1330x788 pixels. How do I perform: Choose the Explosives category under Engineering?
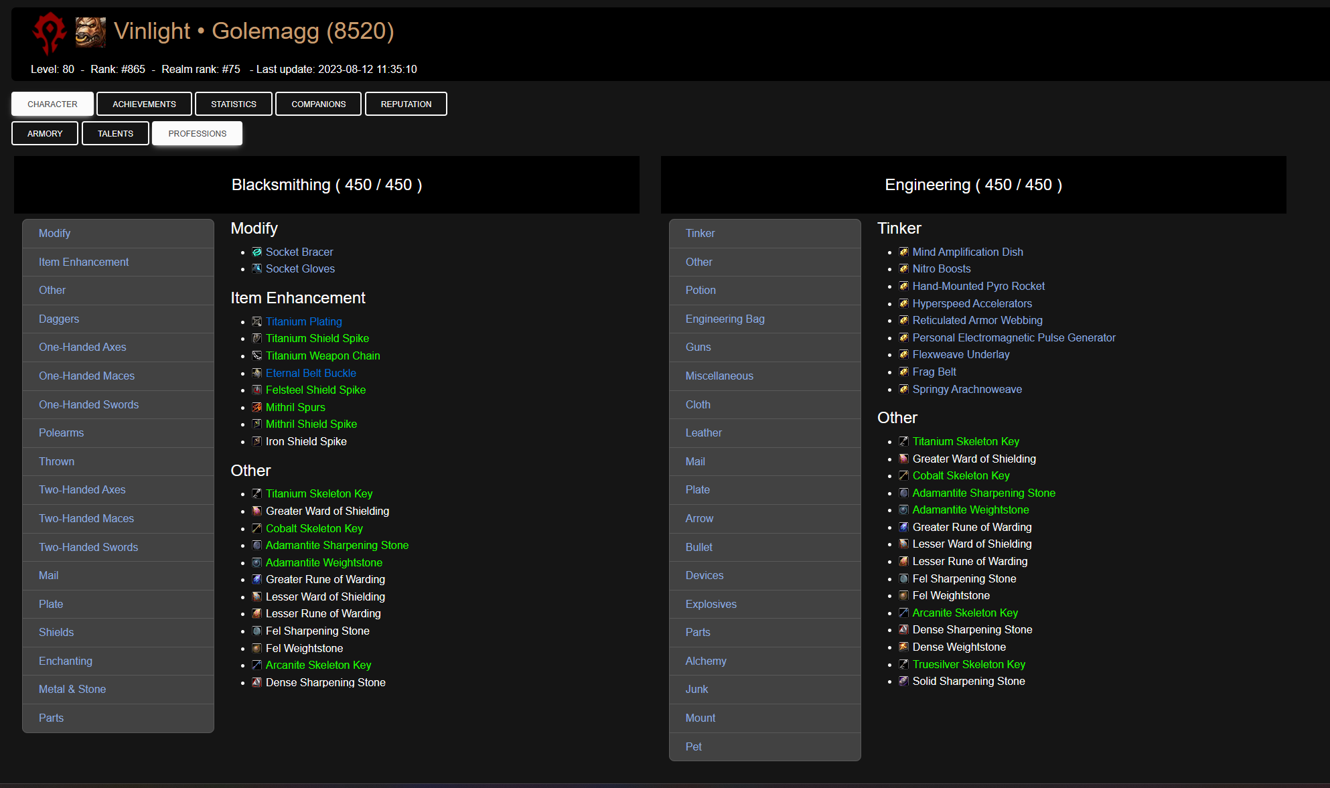click(711, 604)
